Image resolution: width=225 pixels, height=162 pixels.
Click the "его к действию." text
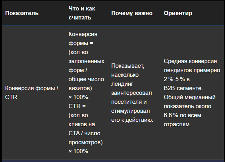click(132, 120)
